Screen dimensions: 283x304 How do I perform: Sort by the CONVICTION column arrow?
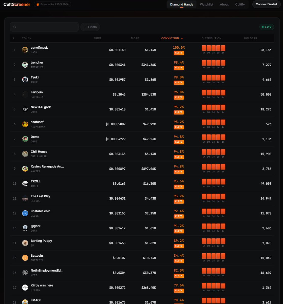point(182,39)
